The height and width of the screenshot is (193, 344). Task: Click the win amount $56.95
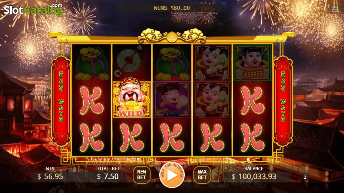click(x=50, y=176)
